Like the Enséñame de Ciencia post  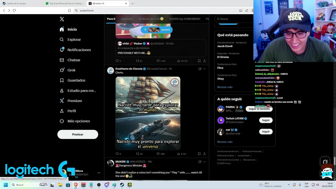[x=160, y=154]
